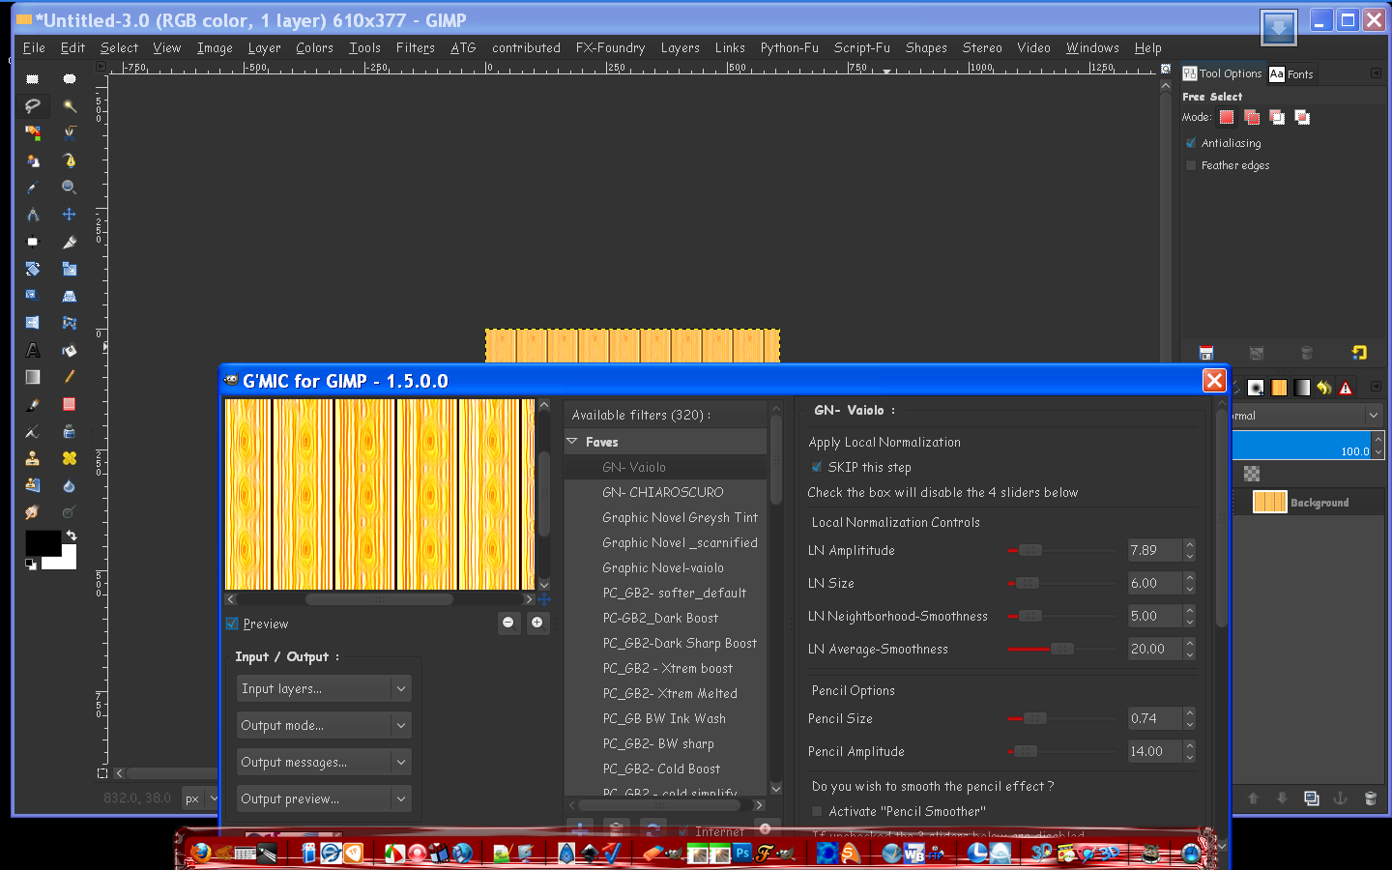Set selection mode to Replace

[x=1227, y=117]
